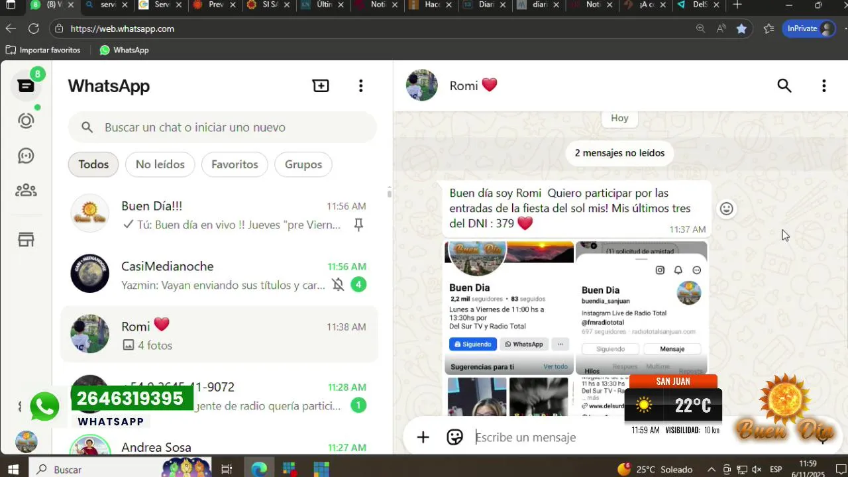Open the Romi conversation three-dot menu
The width and height of the screenshot is (848, 477).
tap(823, 85)
